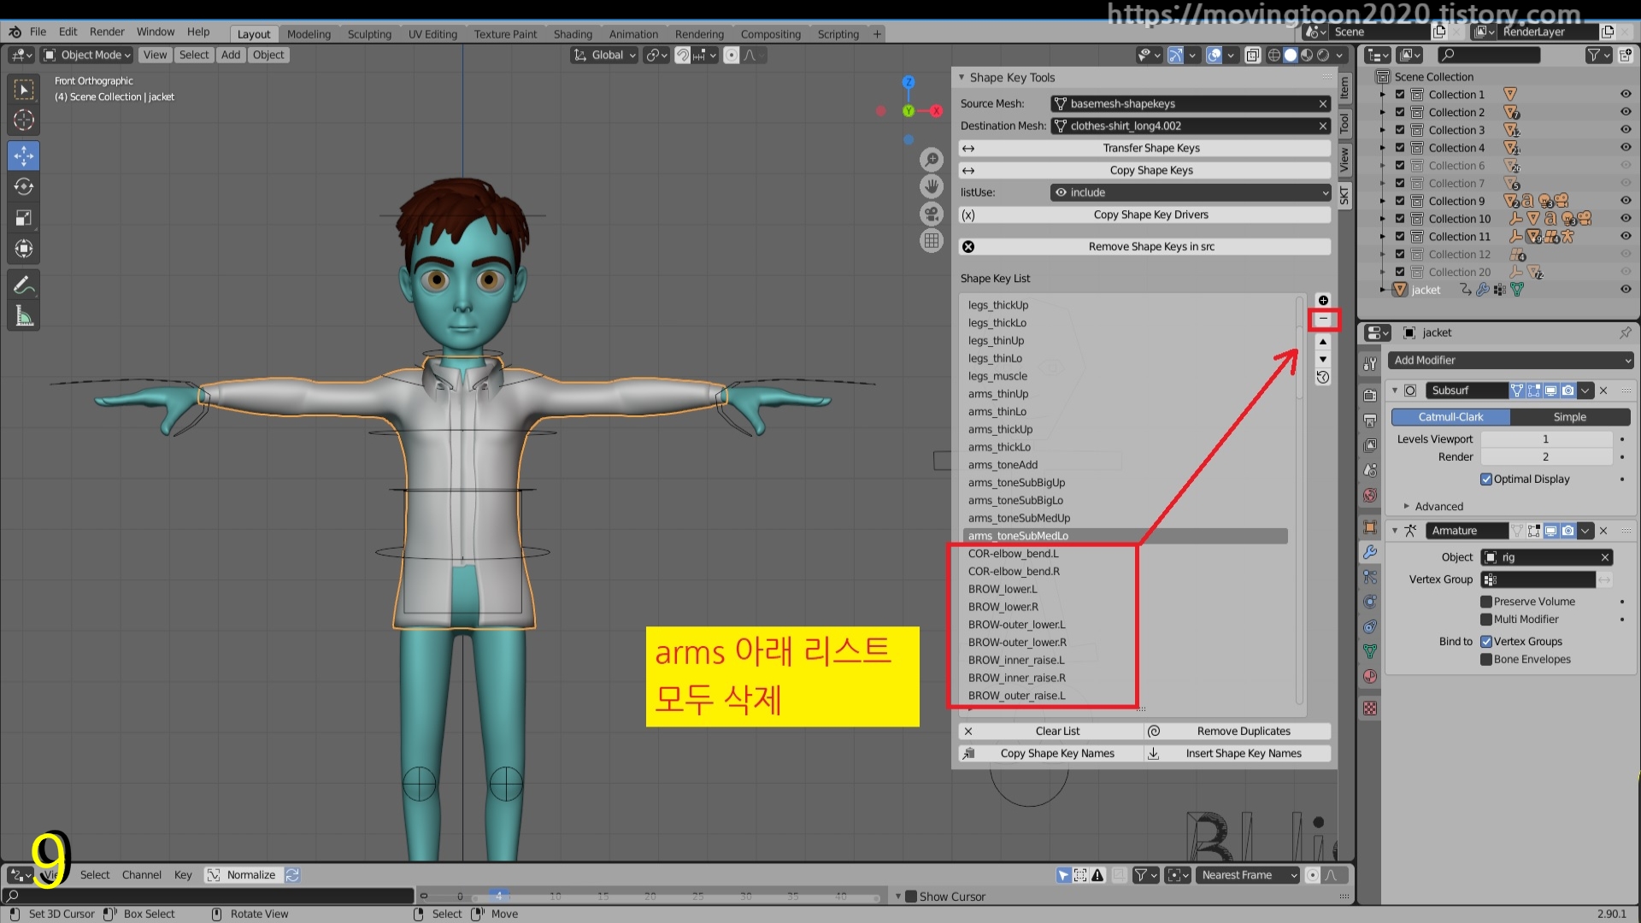Screen dimensions: 1641x923
Task: Activate the Scale tool
Action: [24, 218]
